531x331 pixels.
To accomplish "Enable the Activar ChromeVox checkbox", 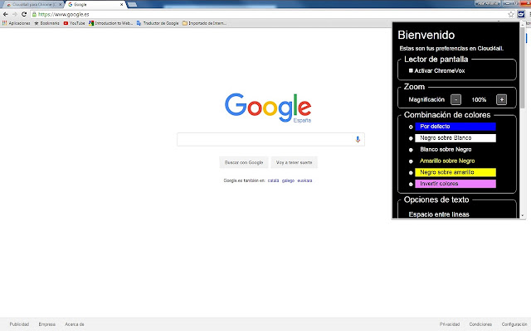I will (411, 70).
